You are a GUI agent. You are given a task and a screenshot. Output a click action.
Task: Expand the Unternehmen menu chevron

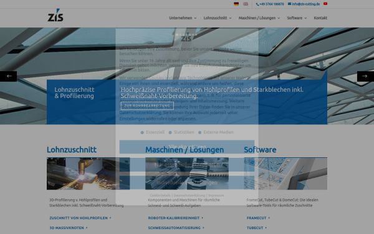[195, 18]
